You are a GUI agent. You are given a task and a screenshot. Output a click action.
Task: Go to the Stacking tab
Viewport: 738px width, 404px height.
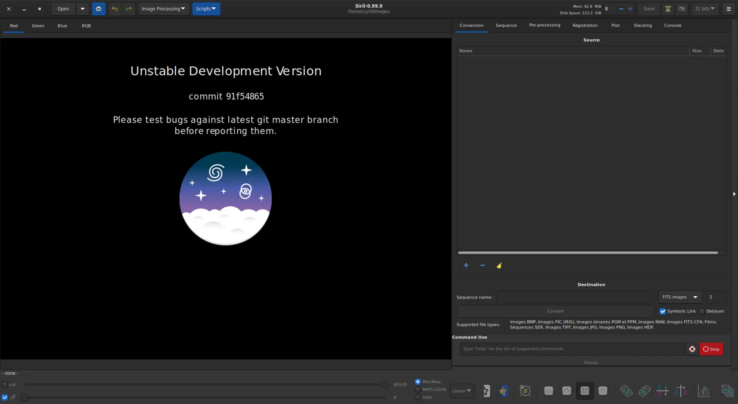pyautogui.click(x=643, y=25)
